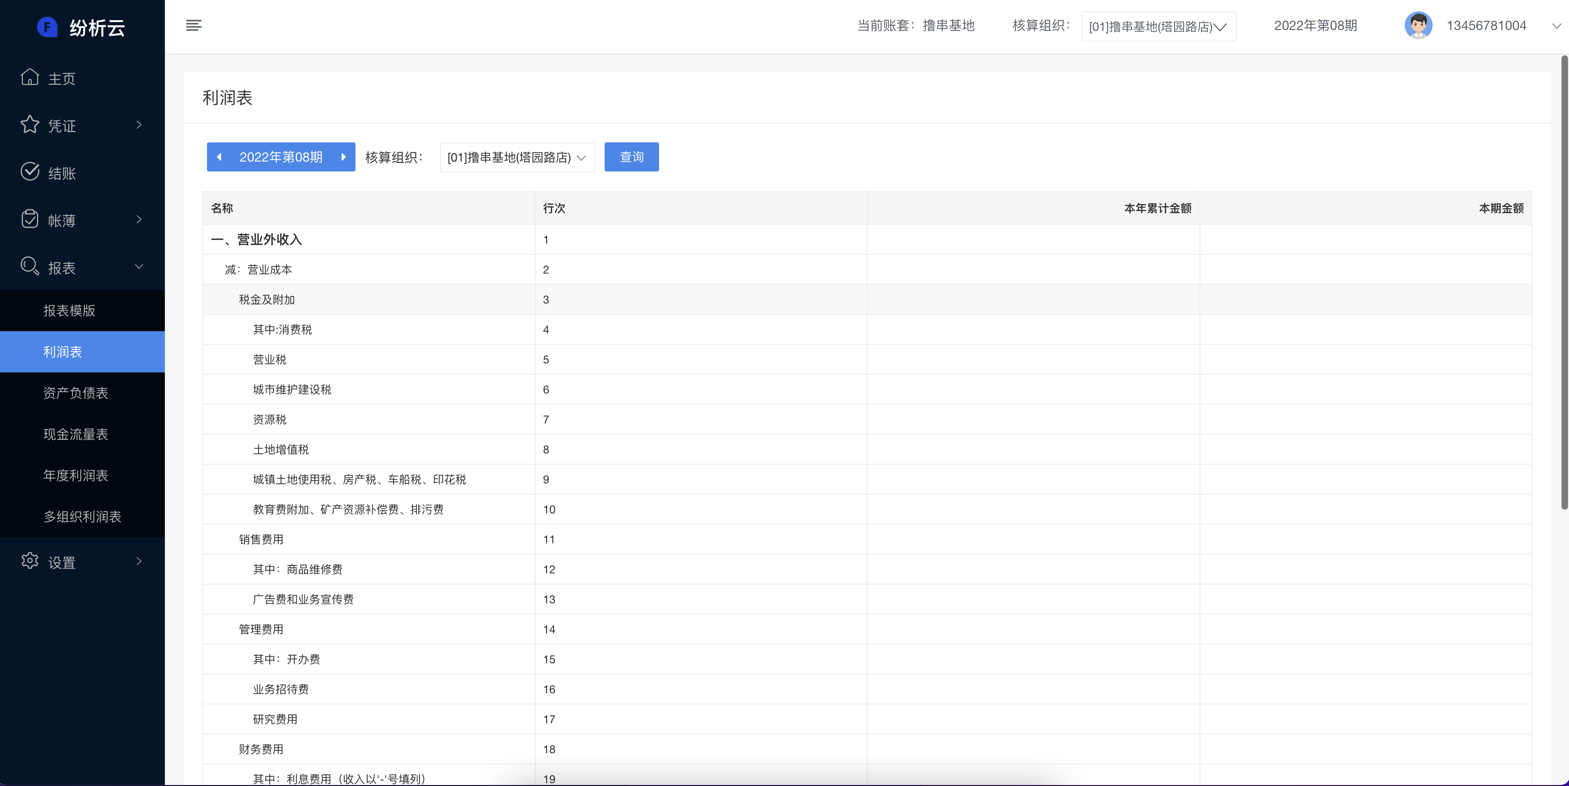Click the 利润表 page title
This screenshot has width=1569, height=786.
coord(227,97)
